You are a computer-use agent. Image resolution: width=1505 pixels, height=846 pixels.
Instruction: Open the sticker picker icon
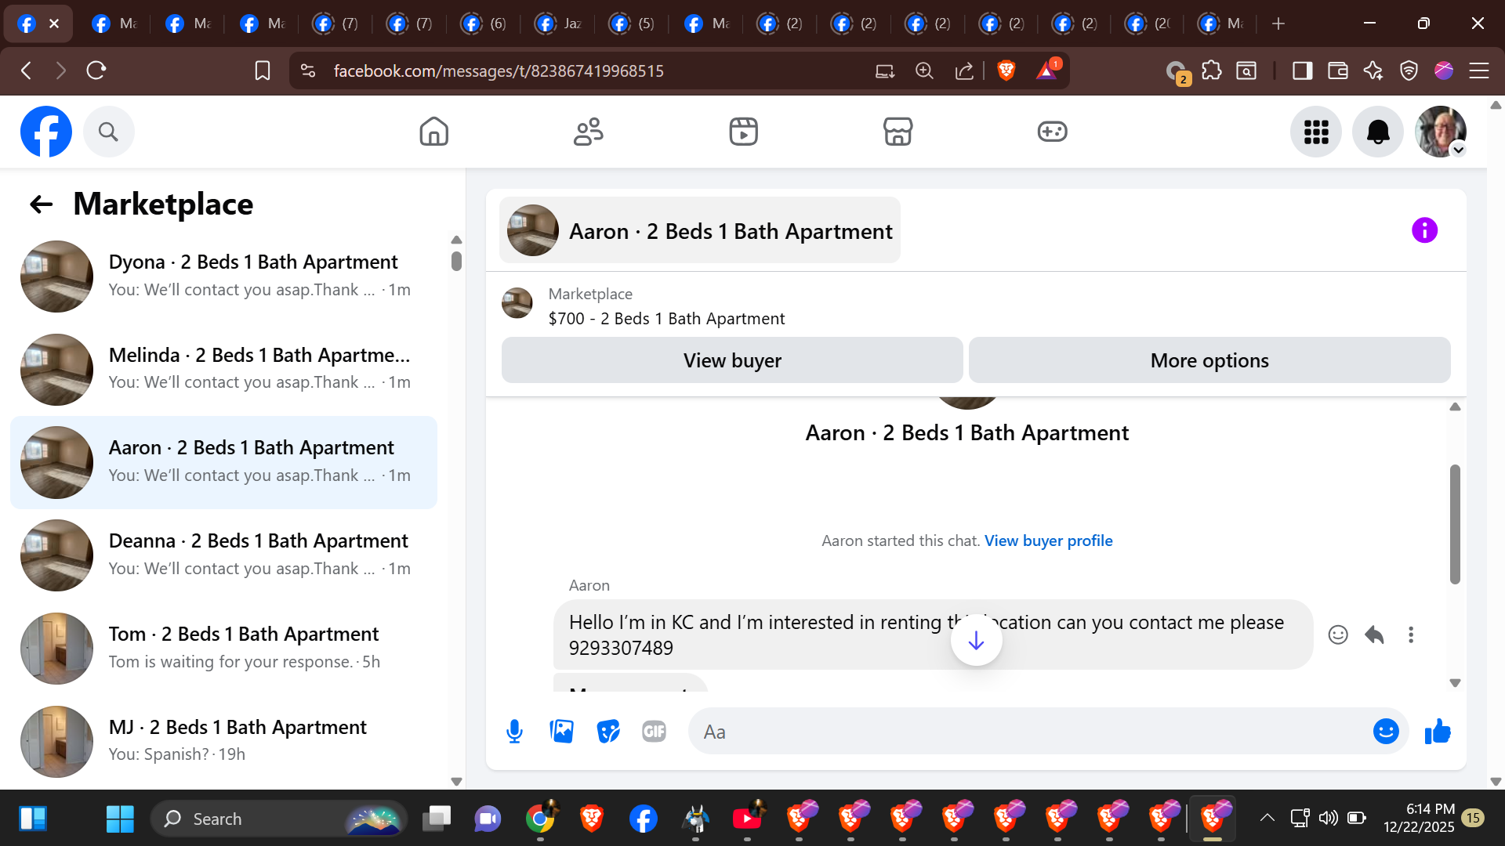pos(607,732)
